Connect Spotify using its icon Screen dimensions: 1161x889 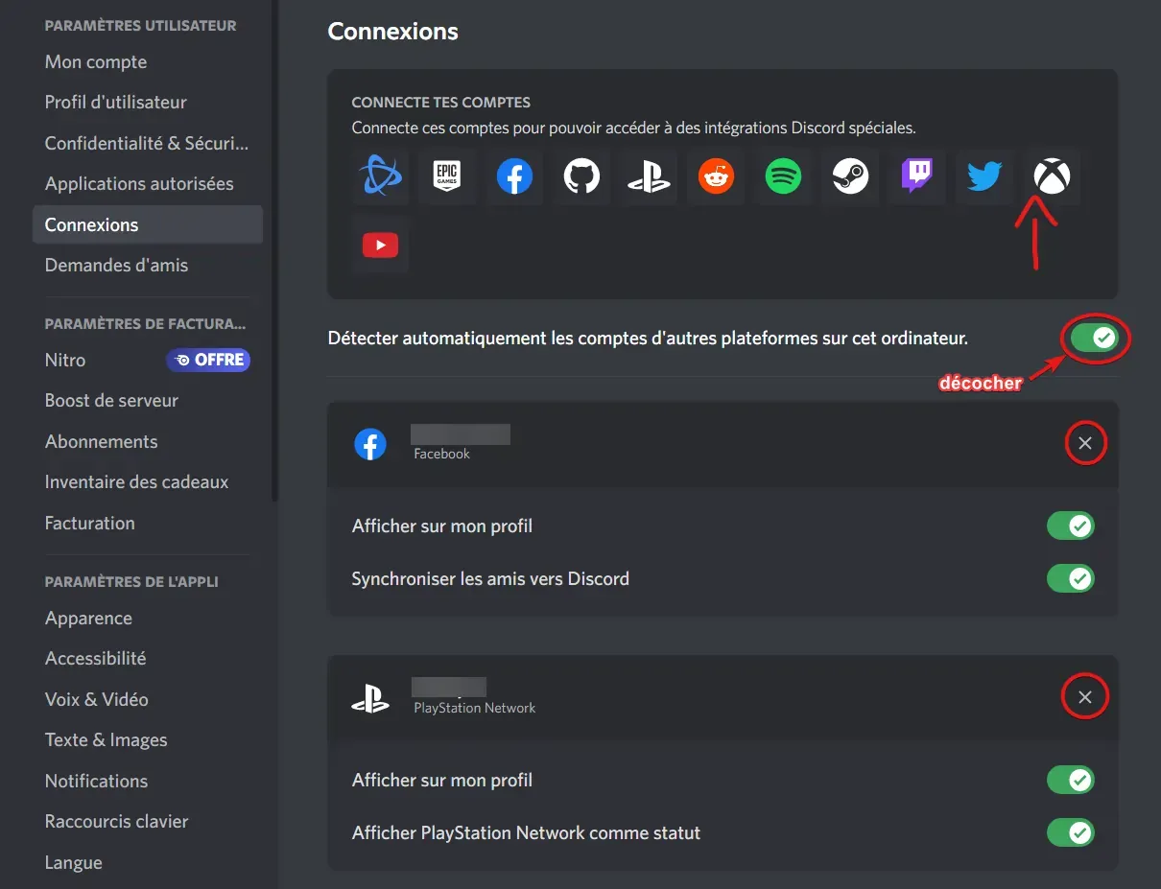click(x=783, y=176)
